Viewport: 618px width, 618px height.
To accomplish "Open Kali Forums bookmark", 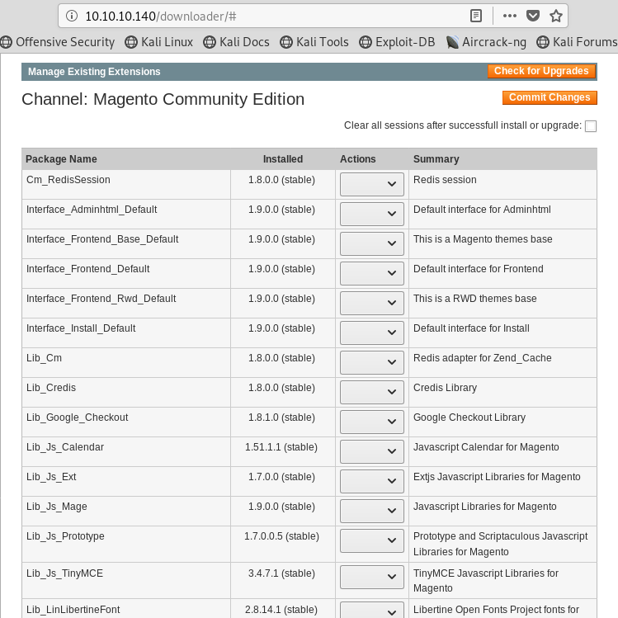I will pyautogui.click(x=577, y=42).
